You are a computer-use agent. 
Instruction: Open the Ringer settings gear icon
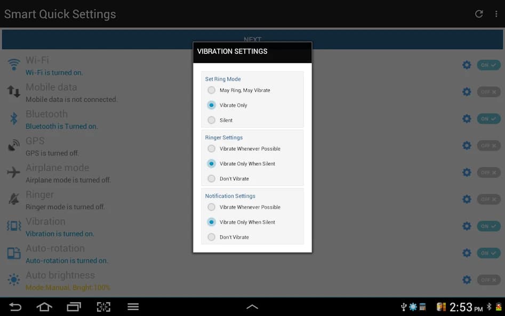pos(466,199)
